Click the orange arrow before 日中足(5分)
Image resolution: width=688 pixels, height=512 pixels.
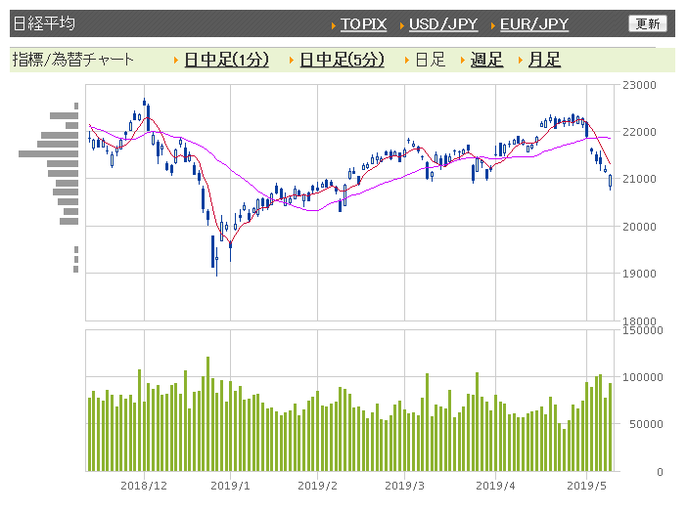292,60
